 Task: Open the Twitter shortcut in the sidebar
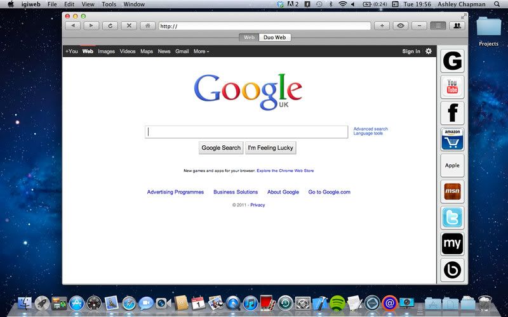(452, 217)
